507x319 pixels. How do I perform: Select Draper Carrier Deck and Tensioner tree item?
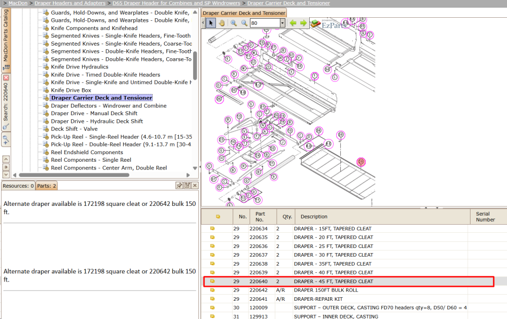click(101, 98)
